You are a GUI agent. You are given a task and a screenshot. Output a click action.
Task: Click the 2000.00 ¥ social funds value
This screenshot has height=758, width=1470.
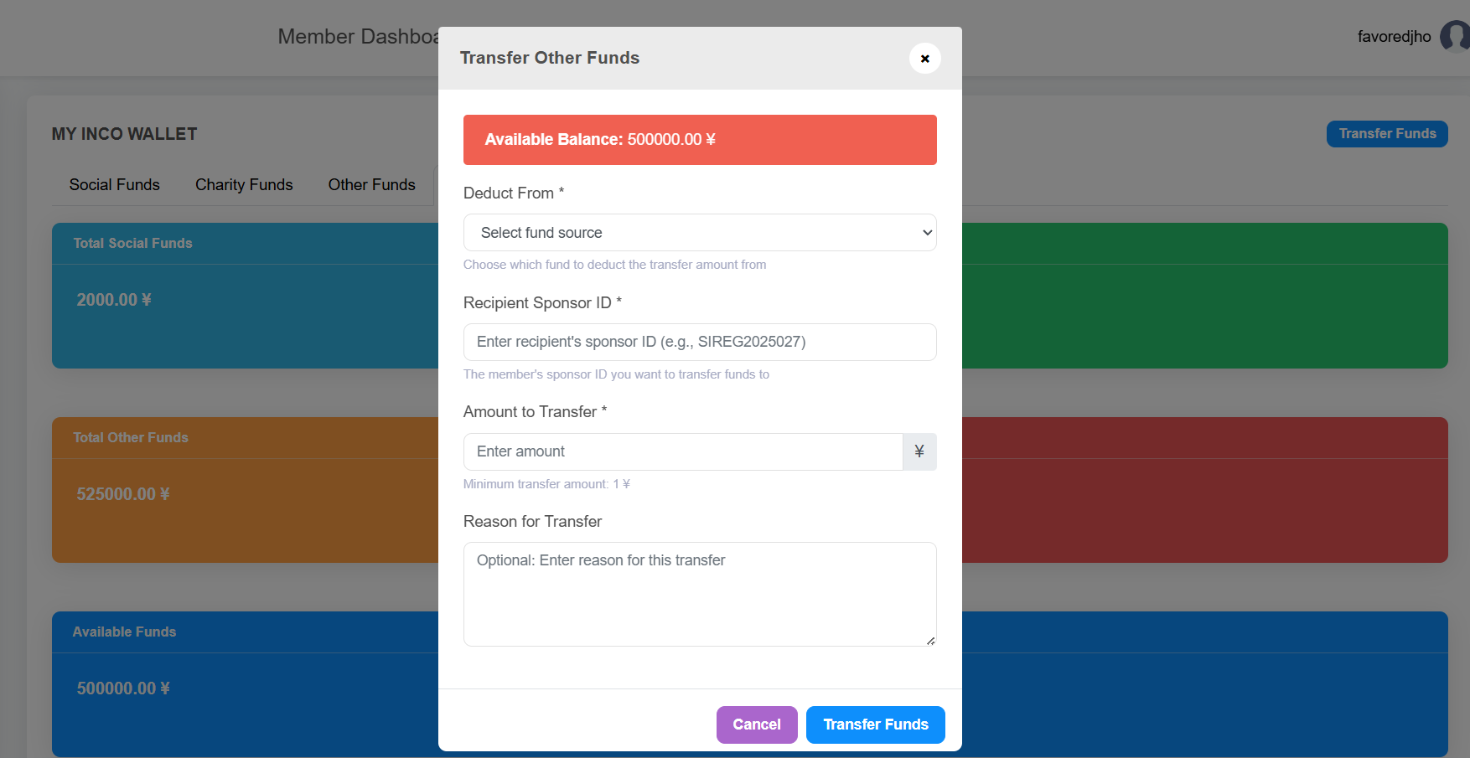pyautogui.click(x=114, y=300)
